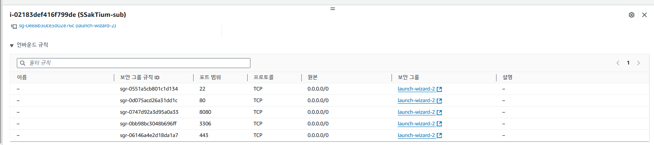Open the panel settings gear icon

(632, 15)
